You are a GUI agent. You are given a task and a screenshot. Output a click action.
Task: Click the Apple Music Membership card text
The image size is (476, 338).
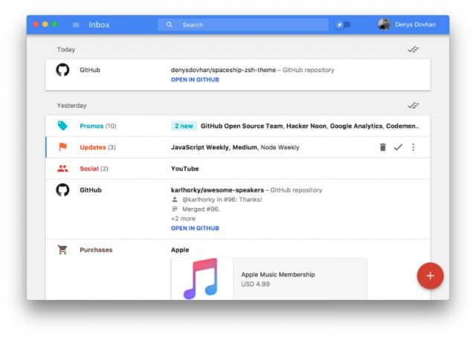point(277,274)
